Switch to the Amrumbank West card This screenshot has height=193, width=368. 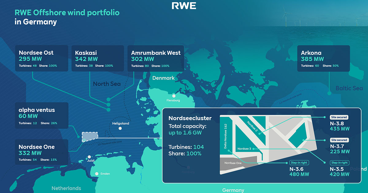pyautogui.click(x=155, y=58)
